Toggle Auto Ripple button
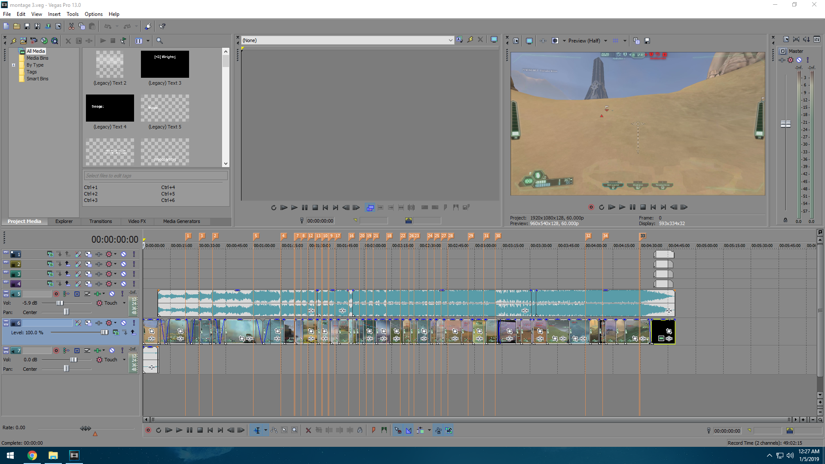The image size is (825, 464). coord(420,430)
